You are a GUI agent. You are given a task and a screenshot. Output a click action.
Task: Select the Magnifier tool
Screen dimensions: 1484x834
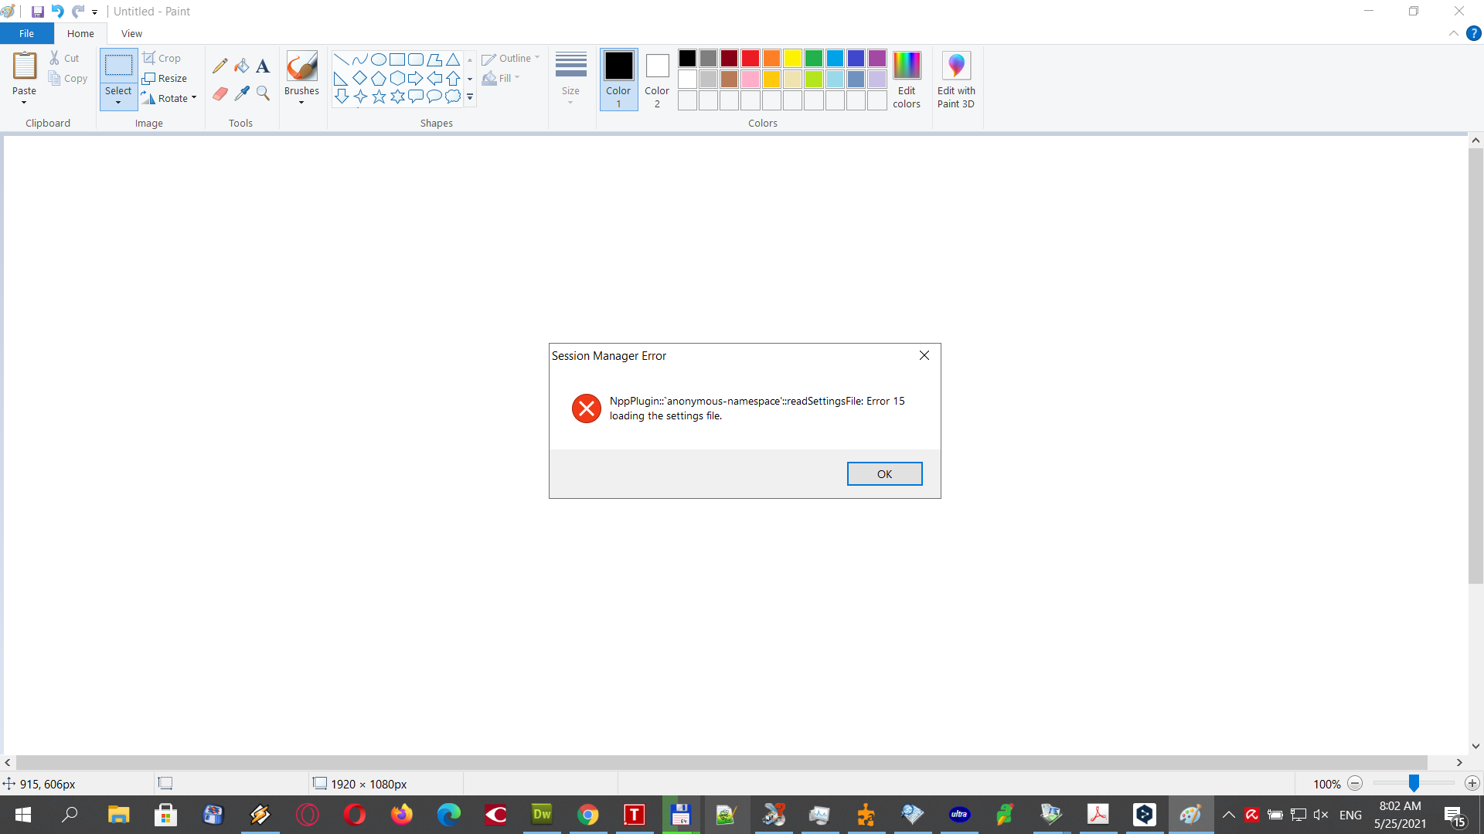[x=263, y=93]
